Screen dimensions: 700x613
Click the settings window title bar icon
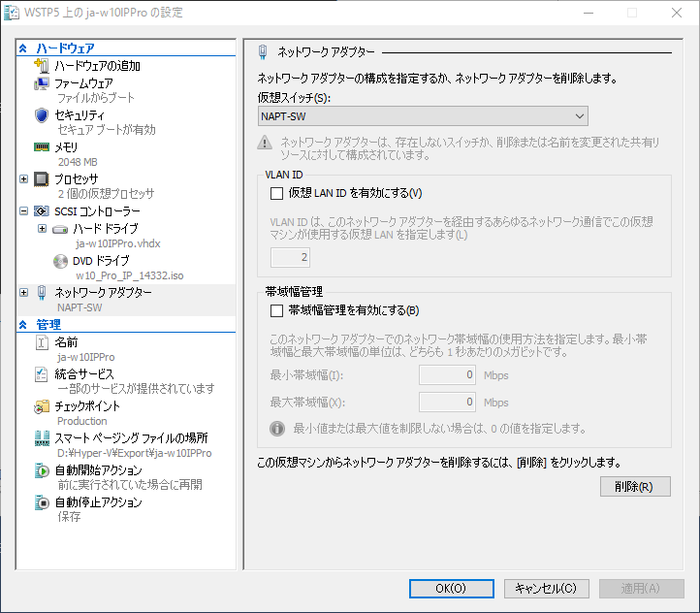tap(12, 13)
